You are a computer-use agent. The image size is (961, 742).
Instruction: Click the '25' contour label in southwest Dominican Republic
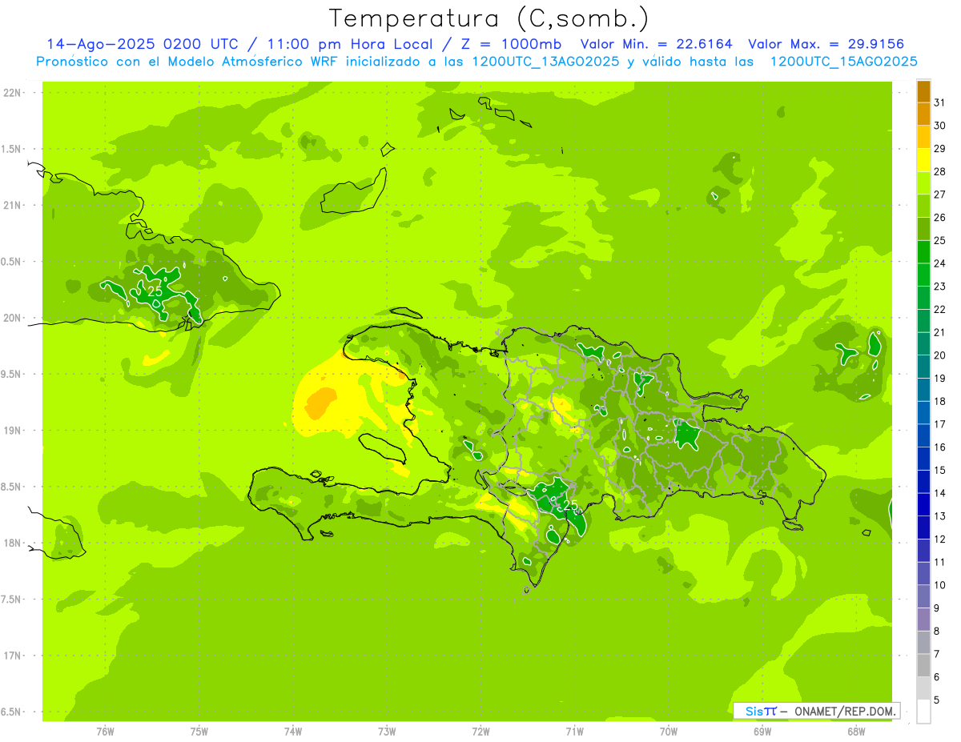point(570,505)
